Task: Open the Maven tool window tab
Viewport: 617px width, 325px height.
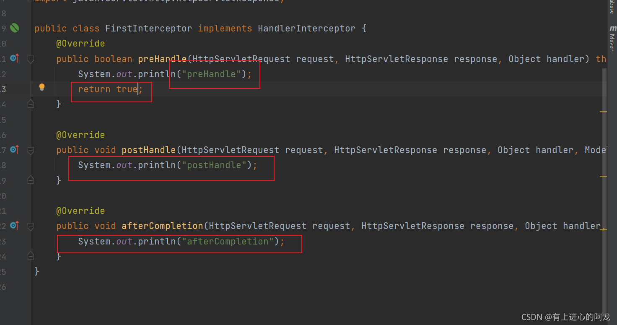Action: [x=612, y=39]
